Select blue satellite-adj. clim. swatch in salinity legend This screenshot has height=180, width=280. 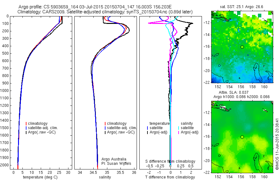[105, 128]
